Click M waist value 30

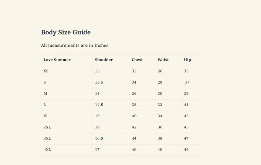[x=160, y=93]
